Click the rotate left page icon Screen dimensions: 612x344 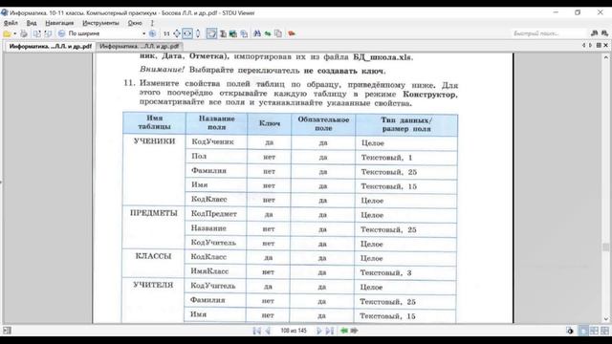(36, 33)
